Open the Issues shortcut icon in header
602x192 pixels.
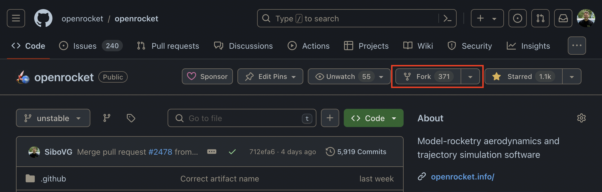pos(517,19)
